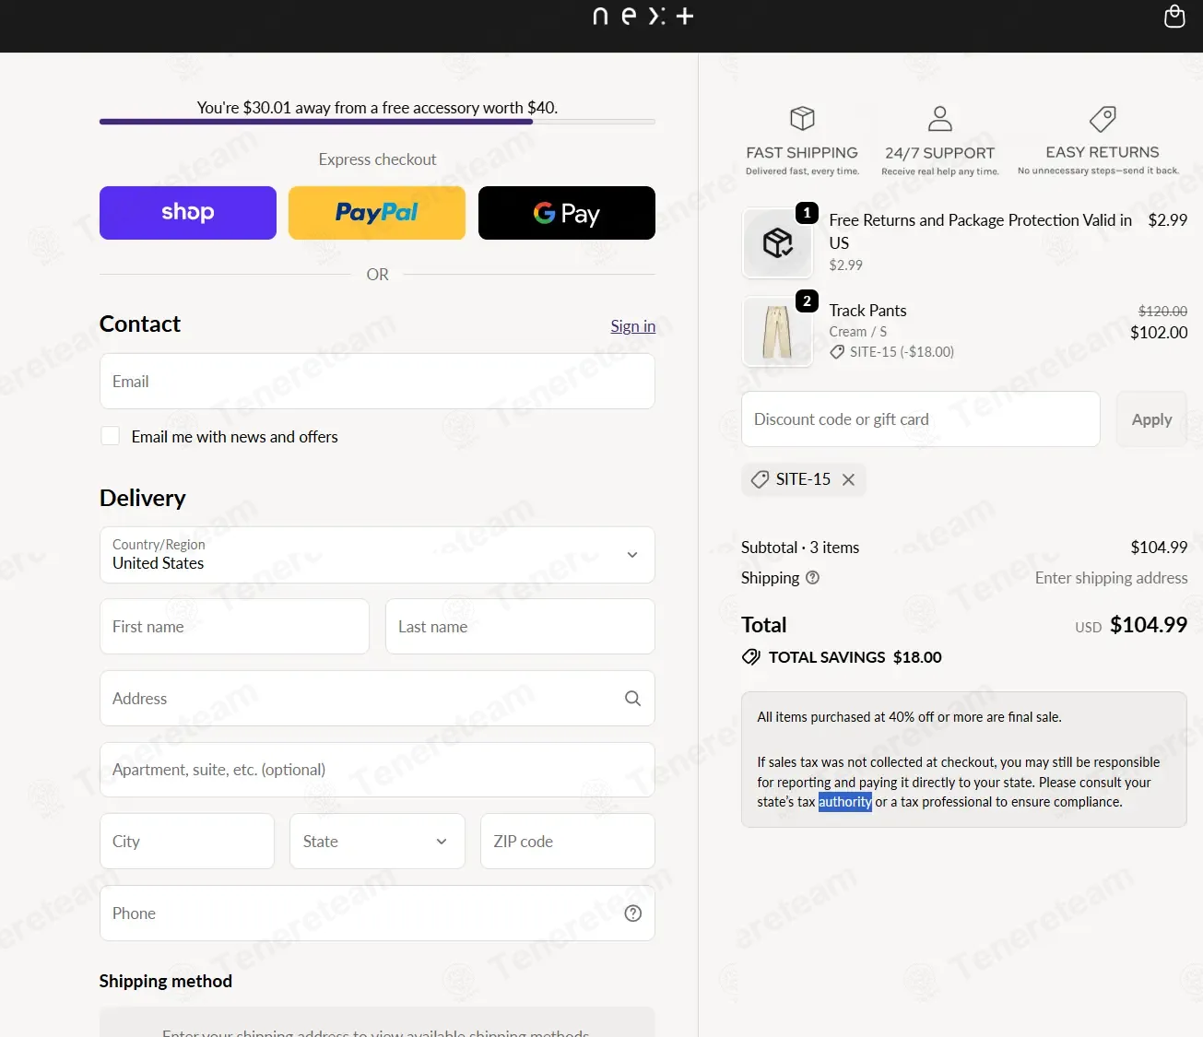Click the Track Pants price $102.00
Viewport: 1203px width, 1037px height.
1159,333
